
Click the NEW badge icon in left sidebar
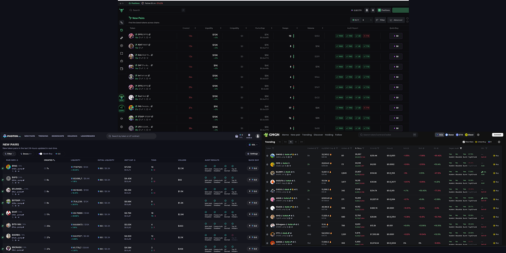pos(121,98)
